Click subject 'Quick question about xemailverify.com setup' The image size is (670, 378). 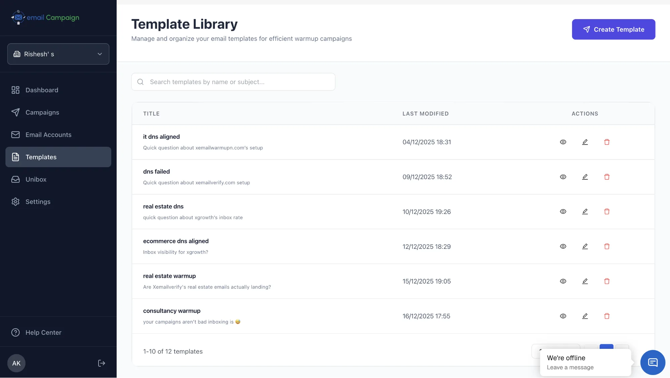point(196,183)
